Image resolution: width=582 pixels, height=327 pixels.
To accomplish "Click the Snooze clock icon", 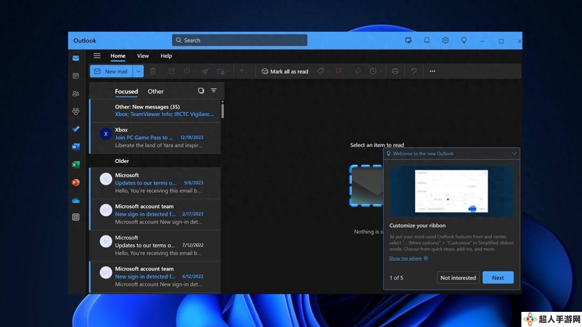I will (373, 71).
